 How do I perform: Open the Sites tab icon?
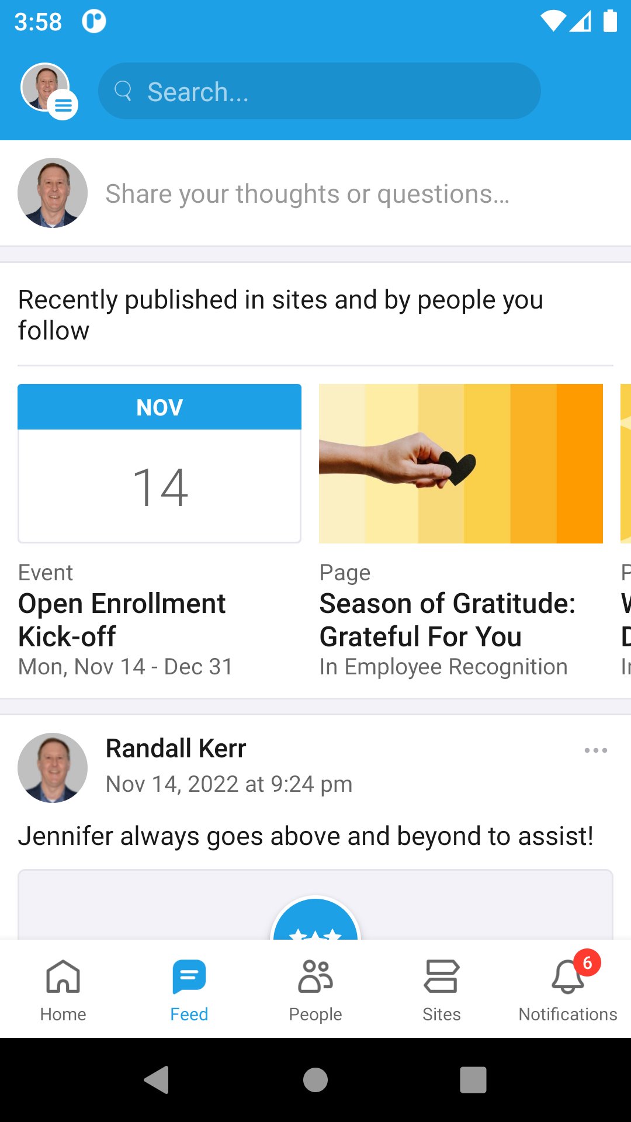pyautogui.click(x=442, y=977)
